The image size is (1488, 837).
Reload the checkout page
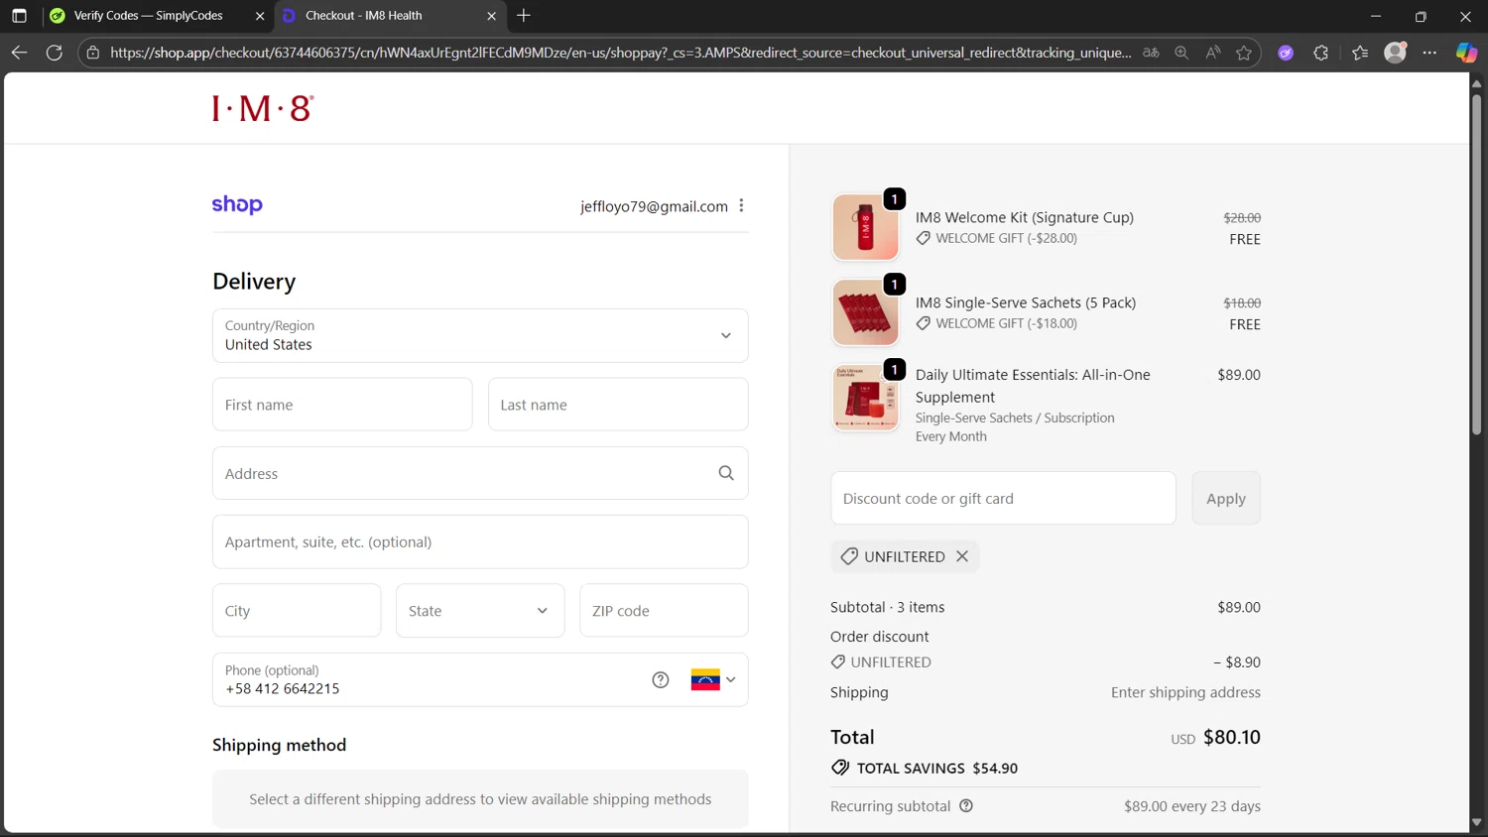point(55,53)
